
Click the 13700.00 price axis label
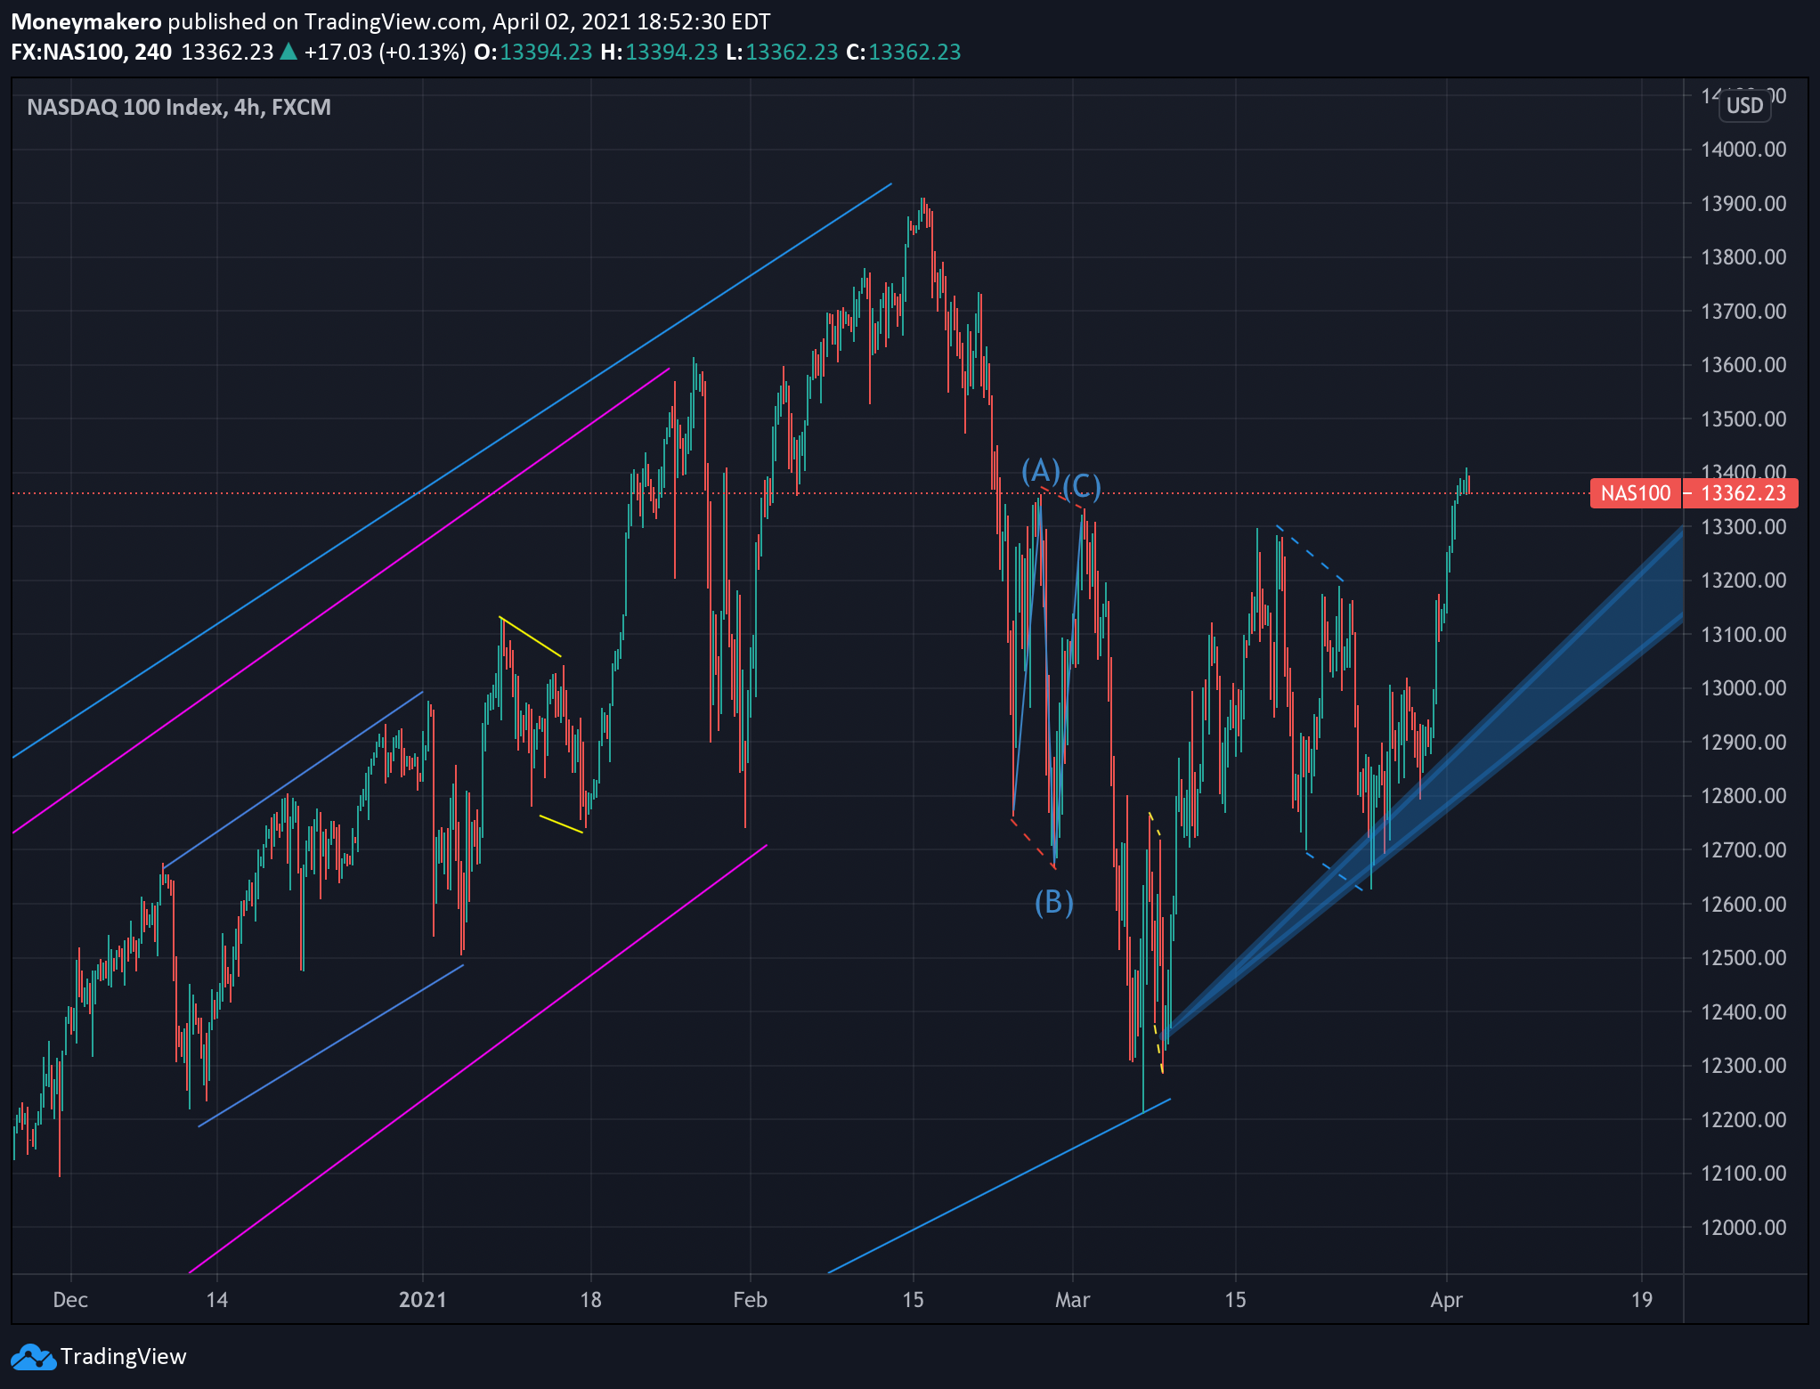tap(1743, 312)
